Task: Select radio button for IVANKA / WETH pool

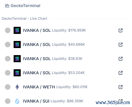Action: click(x=8, y=87)
